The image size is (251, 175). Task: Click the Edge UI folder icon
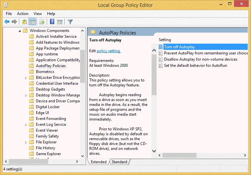pos(31,113)
